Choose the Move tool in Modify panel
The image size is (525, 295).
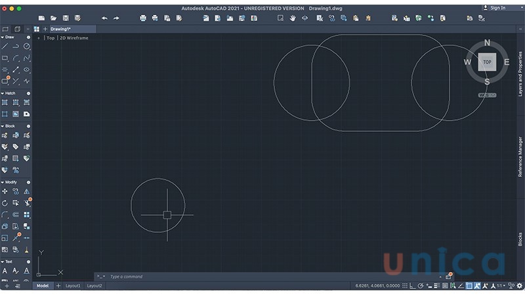pyautogui.click(x=5, y=191)
